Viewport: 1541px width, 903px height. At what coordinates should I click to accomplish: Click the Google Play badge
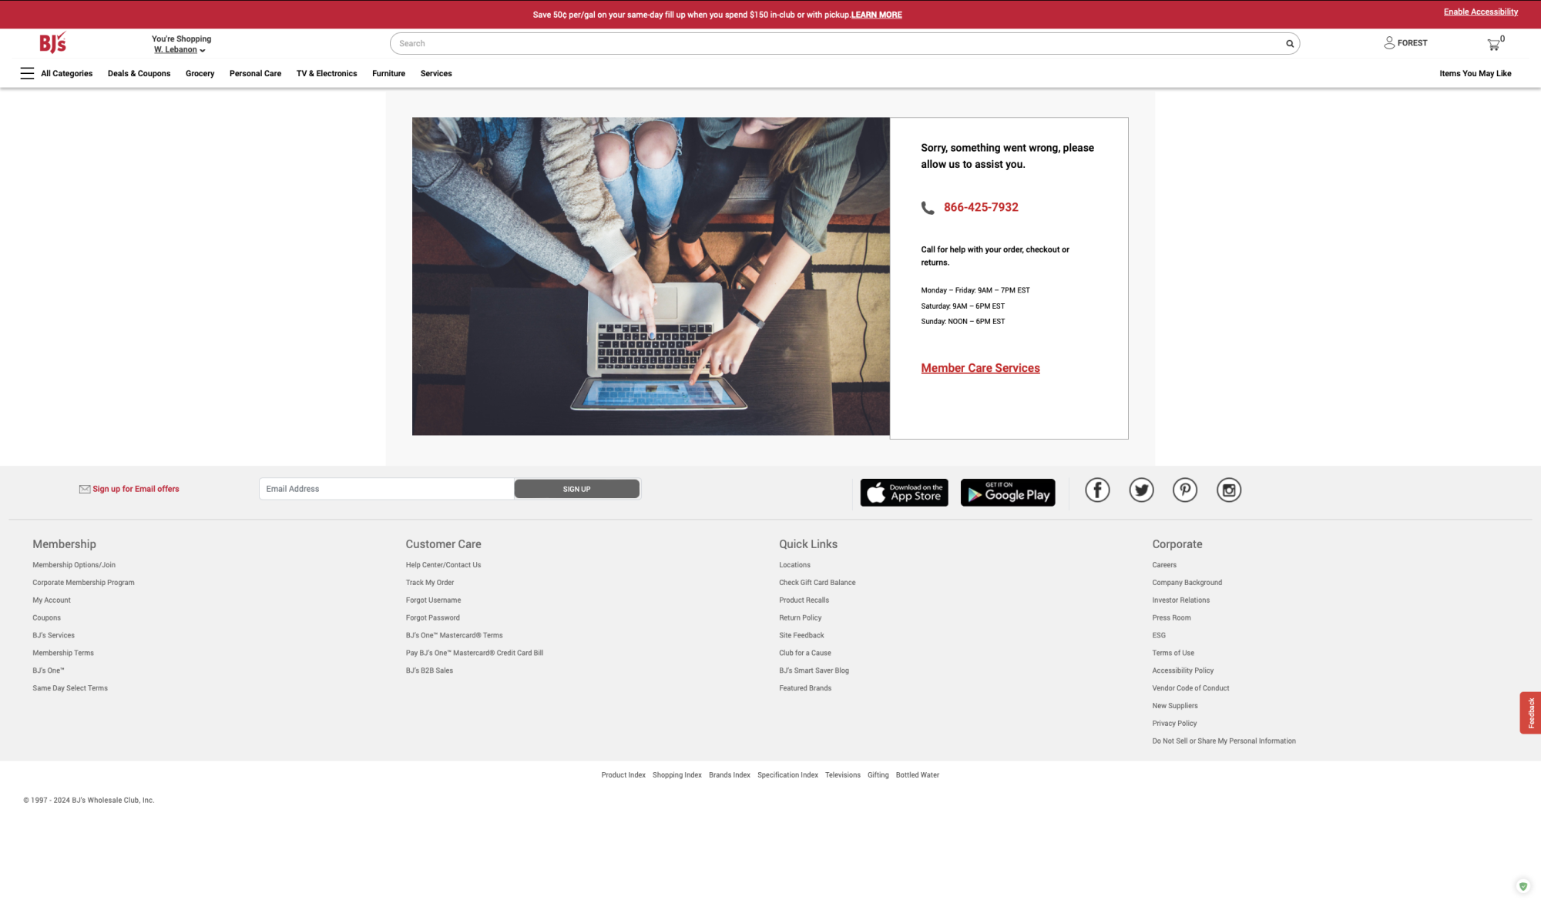pyautogui.click(x=1008, y=493)
